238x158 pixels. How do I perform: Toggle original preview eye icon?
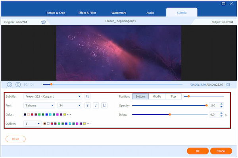[x=43, y=22]
